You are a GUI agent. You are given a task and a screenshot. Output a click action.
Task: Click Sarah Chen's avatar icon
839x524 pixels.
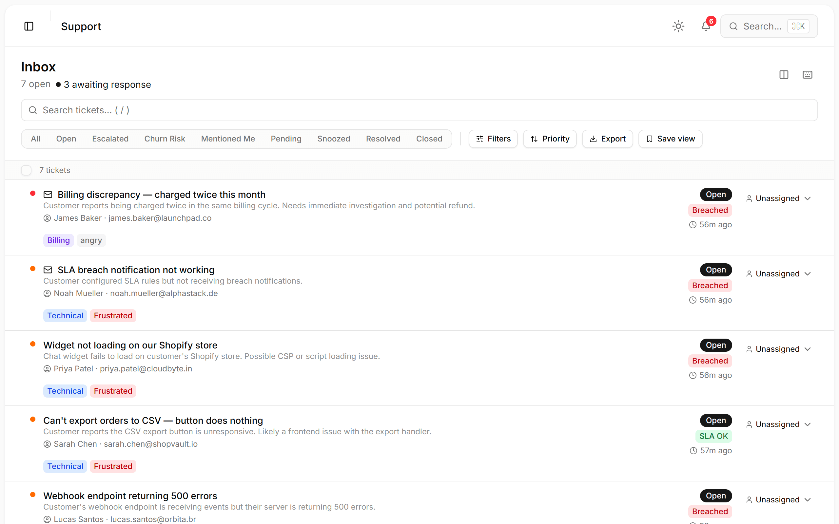[47, 444]
